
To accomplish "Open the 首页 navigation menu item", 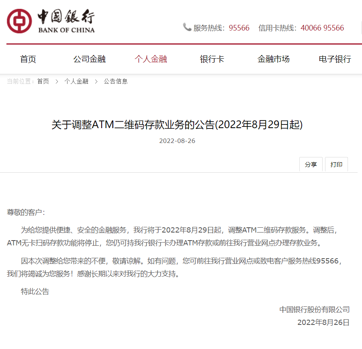I will [28, 59].
